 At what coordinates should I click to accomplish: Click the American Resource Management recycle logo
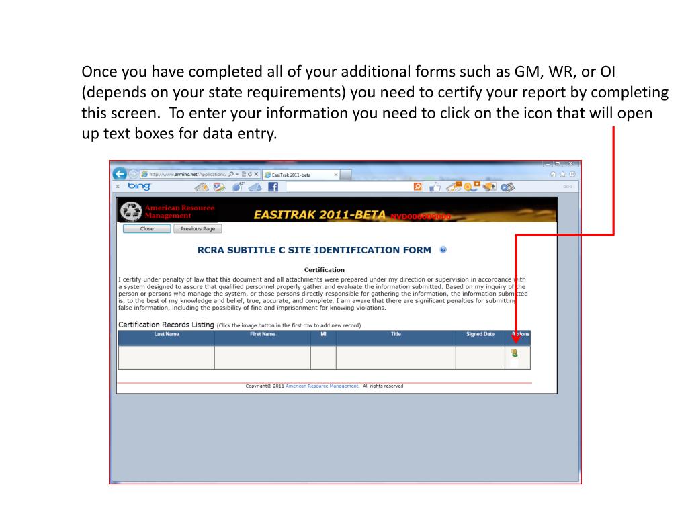tap(131, 211)
